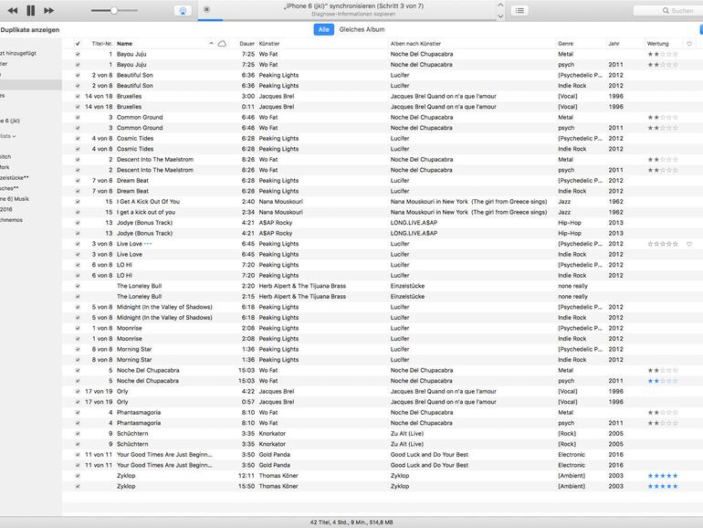Uncheck the first Bayou Juju Metal track

(x=78, y=54)
